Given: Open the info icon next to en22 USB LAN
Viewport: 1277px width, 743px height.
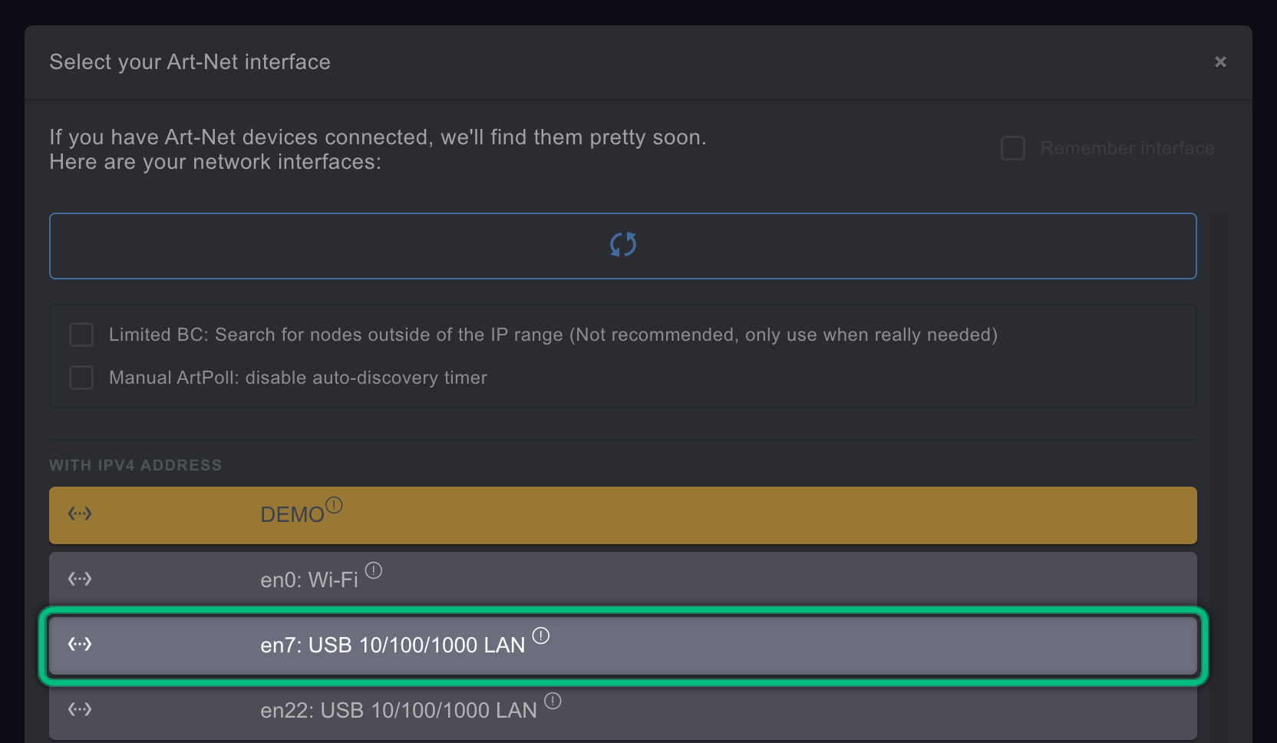Looking at the screenshot, I should tap(553, 701).
